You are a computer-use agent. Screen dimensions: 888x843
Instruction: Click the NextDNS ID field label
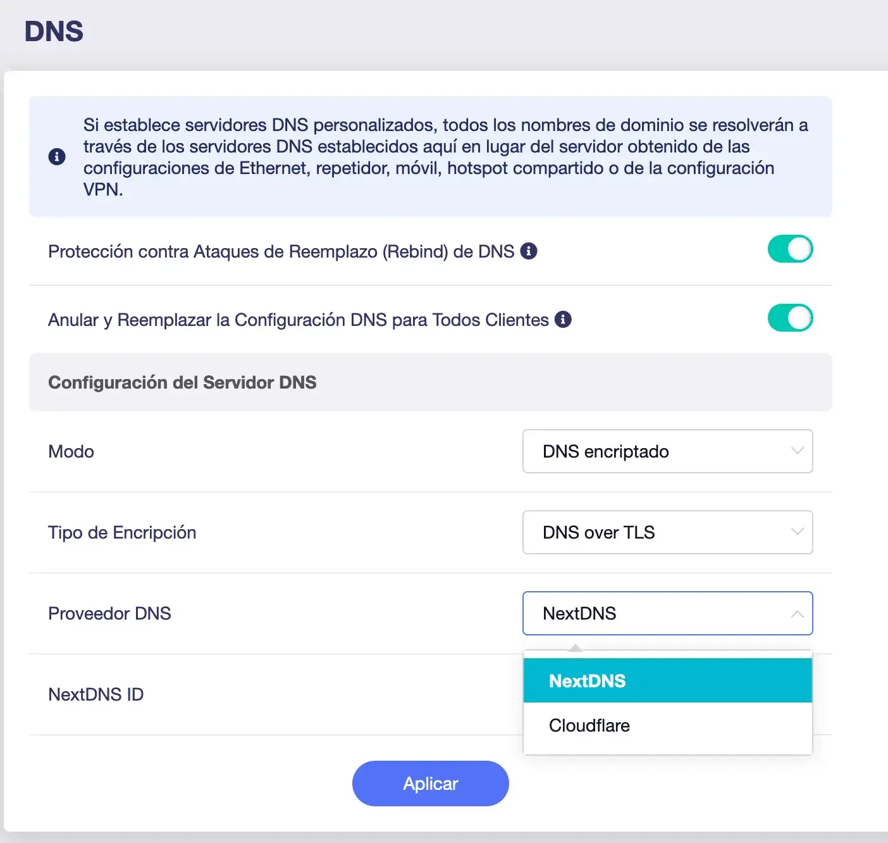tap(96, 694)
